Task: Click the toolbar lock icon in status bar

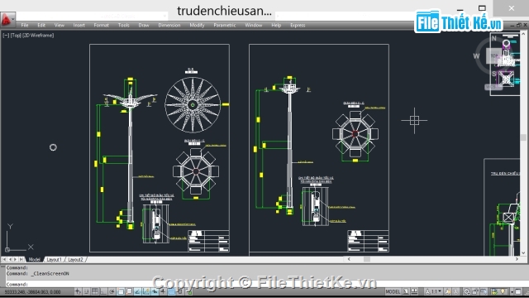Action: (x=475, y=291)
